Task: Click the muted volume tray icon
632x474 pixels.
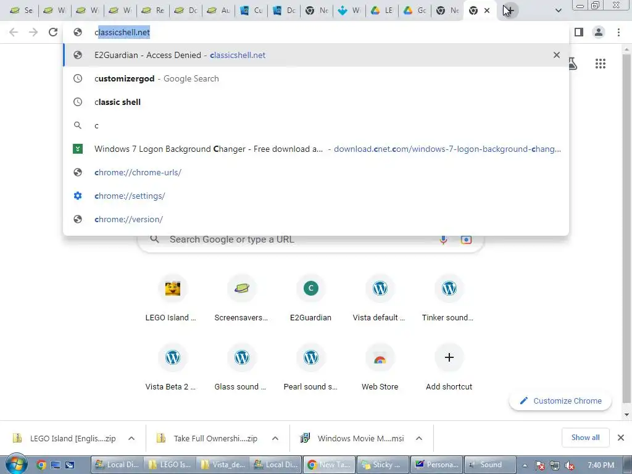Action: tap(570, 465)
